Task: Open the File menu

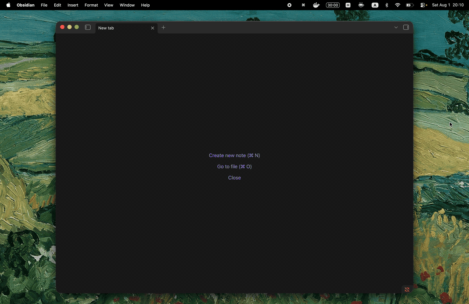Action: (x=44, y=5)
